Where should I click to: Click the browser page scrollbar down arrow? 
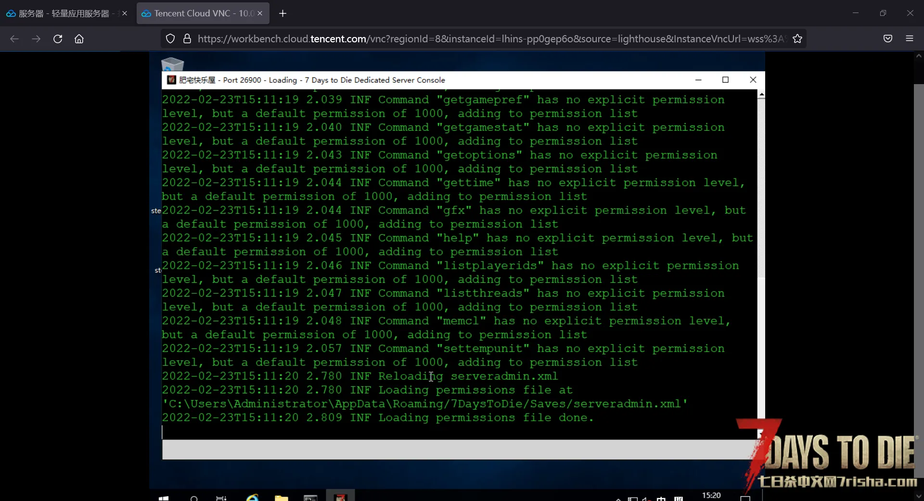[919, 496]
